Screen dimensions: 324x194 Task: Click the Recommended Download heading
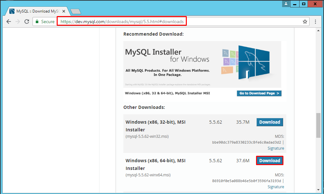click(x=154, y=34)
